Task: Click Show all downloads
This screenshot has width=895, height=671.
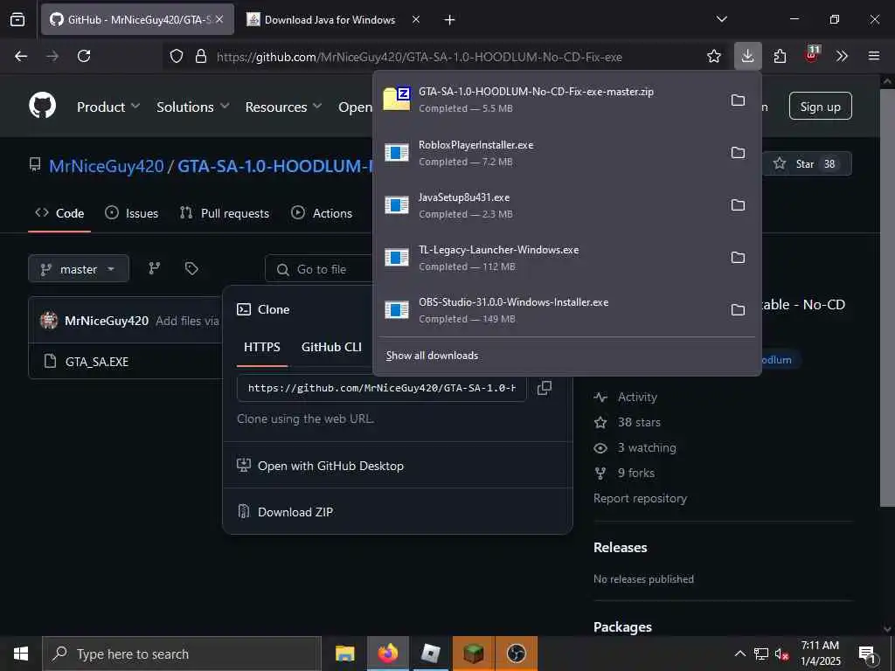Action: tap(432, 356)
